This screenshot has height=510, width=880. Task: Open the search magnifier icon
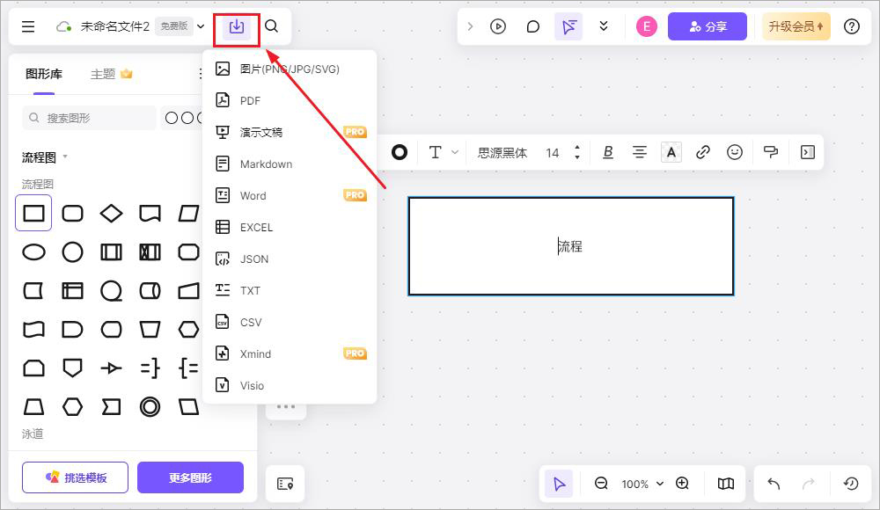[272, 26]
